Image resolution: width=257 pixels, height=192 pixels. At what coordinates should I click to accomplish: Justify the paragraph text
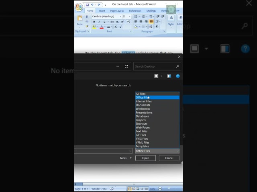tap(151, 22)
